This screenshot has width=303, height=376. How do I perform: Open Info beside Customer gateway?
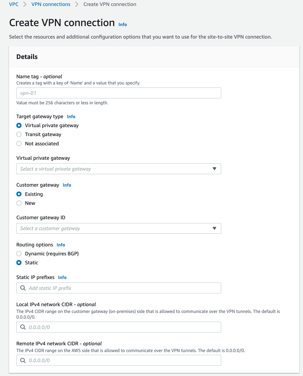[67, 185]
